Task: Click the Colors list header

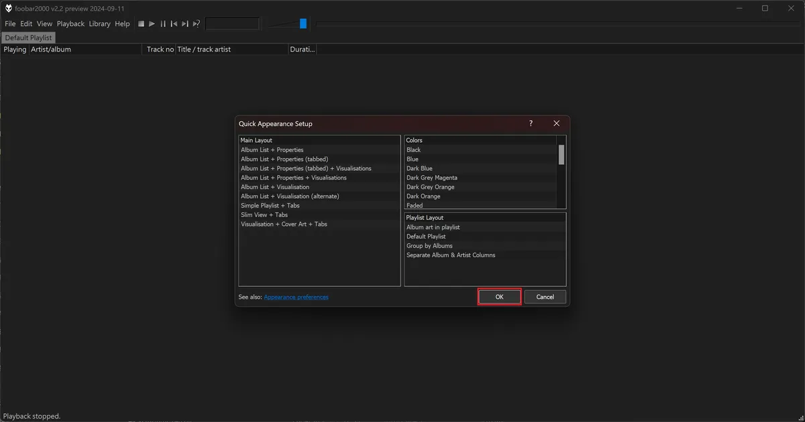Action: click(x=480, y=141)
